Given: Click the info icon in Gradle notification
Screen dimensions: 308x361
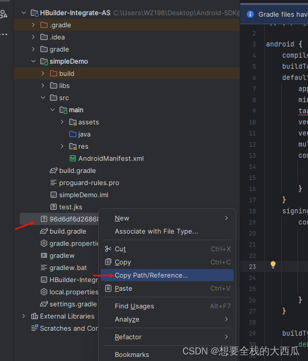Looking at the screenshot, I should pyautogui.click(x=250, y=14).
